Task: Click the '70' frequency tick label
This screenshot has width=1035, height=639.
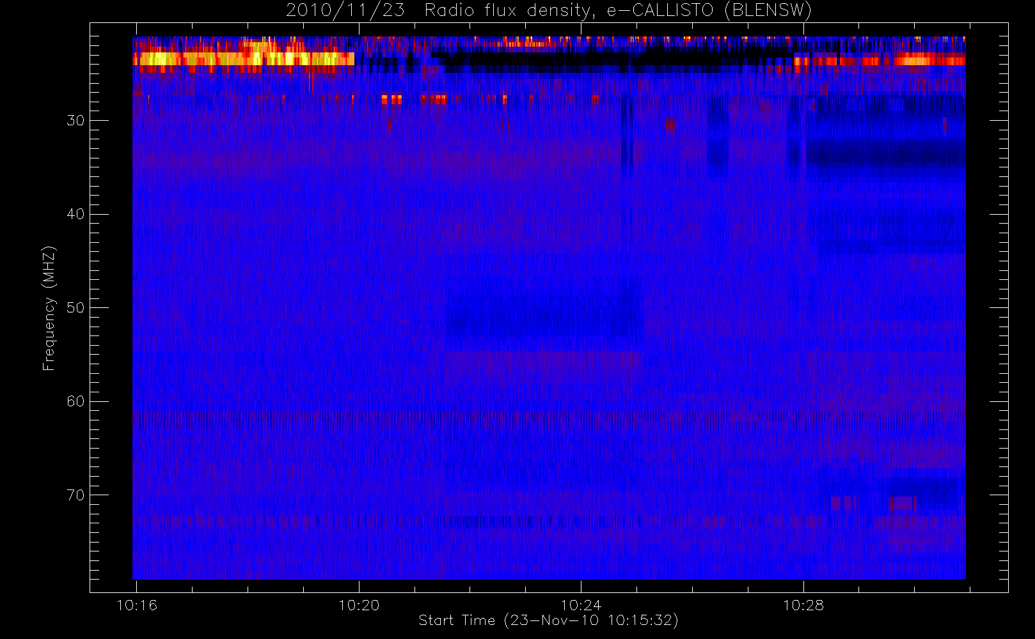Action: point(75,495)
